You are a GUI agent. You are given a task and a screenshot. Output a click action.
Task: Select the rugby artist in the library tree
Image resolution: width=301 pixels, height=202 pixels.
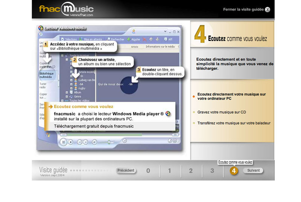(82, 88)
